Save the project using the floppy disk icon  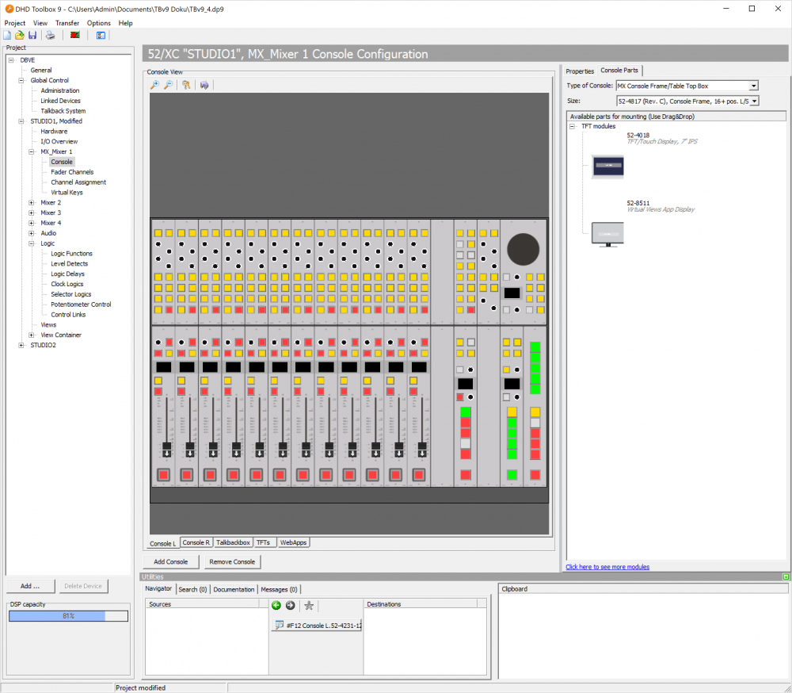32,35
